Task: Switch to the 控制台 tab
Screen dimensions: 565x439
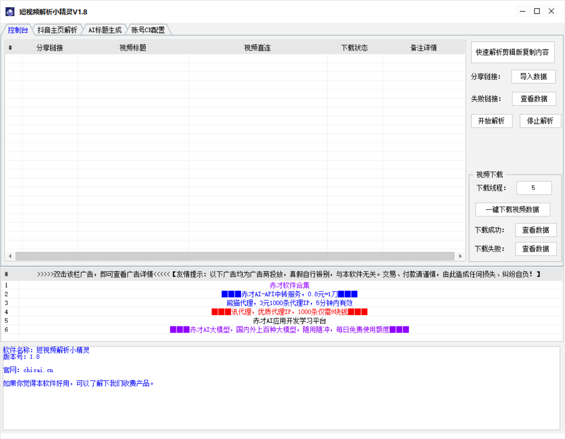Action: (x=18, y=30)
